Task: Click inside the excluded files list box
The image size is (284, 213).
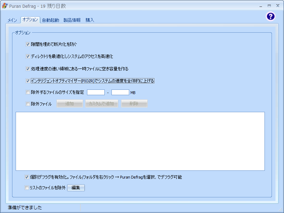Action: point(140,141)
